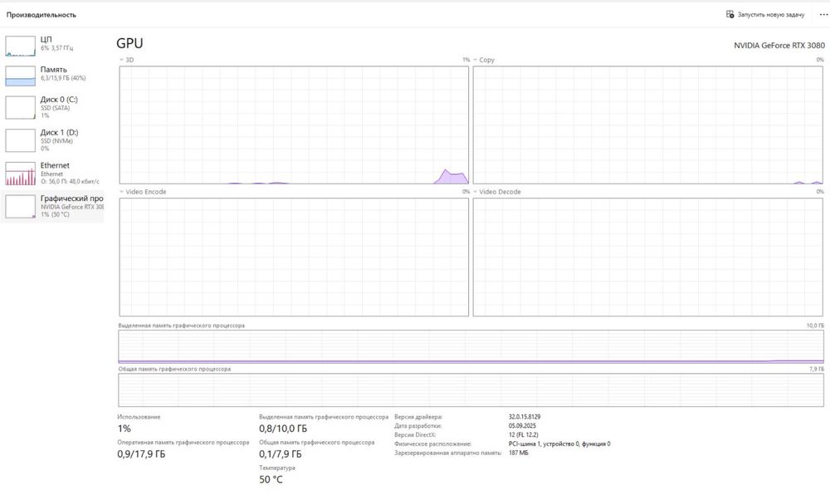
Task: Click the Copy engine usage graph
Action: click(648, 125)
